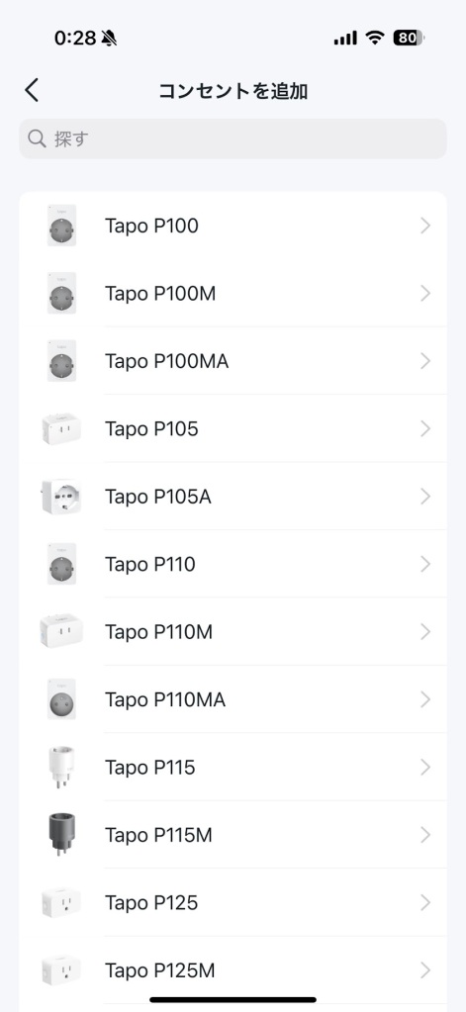466x1012 pixels.
Task: Tap the Tapo P110M plug image
Action: click(x=61, y=631)
